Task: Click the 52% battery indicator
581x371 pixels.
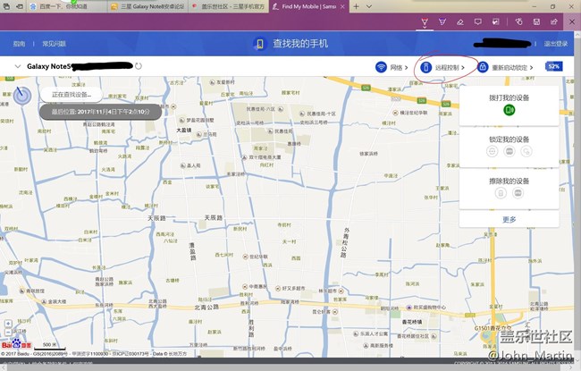Action: click(554, 67)
